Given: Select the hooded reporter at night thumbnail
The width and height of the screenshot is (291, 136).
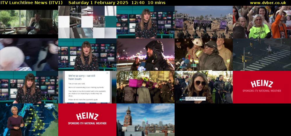Looking at the screenshot, I should click(x=145, y=55).
